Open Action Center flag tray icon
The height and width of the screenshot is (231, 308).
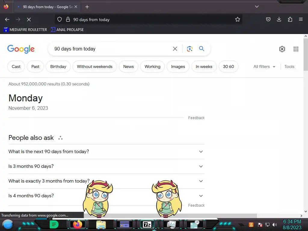pos(260,224)
